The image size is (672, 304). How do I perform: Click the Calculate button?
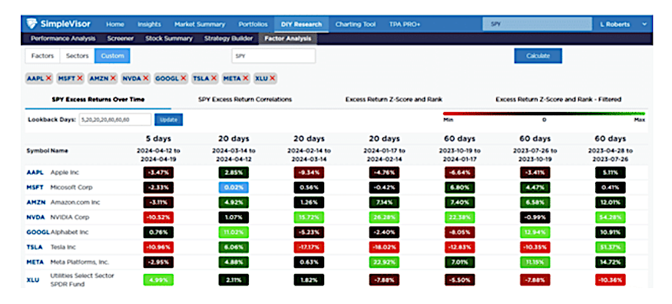click(x=538, y=56)
